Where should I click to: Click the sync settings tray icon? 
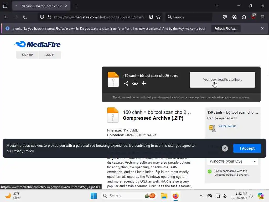225,196
